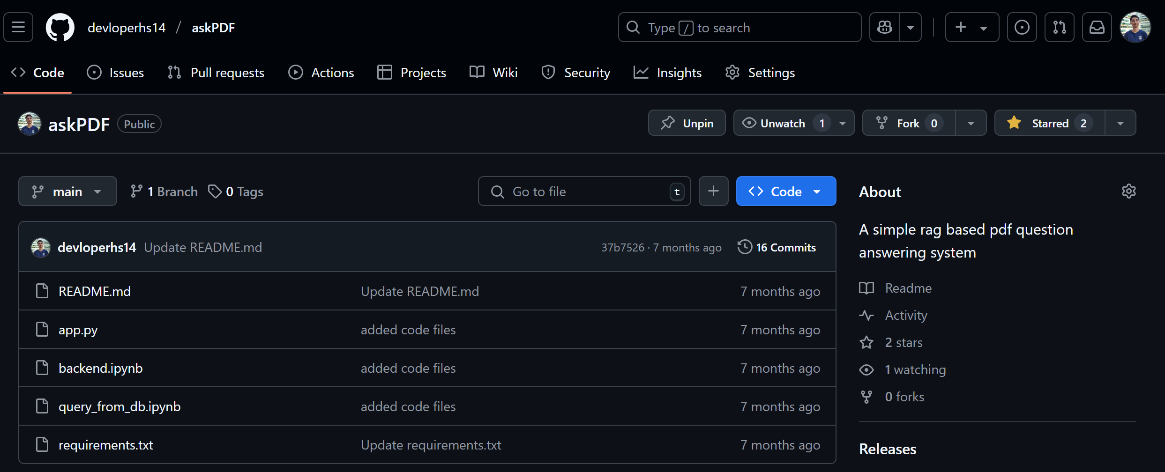Click the Public visibility badge
This screenshot has width=1165, height=472.
pyautogui.click(x=139, y=124)
